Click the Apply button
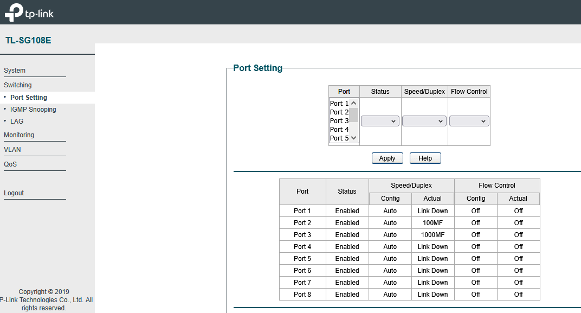 pyautogui.click(x=387, y=158)
